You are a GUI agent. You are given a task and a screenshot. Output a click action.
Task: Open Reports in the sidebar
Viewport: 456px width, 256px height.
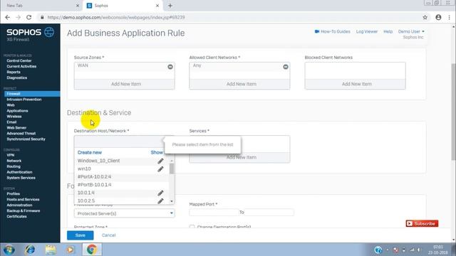pos(14,72)
